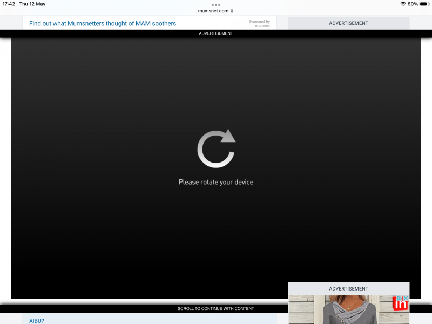This screenshot has height=324, width=432.
Task: Click the top-right ADVERTISEMENT placeholder
Action: point(348,23)
